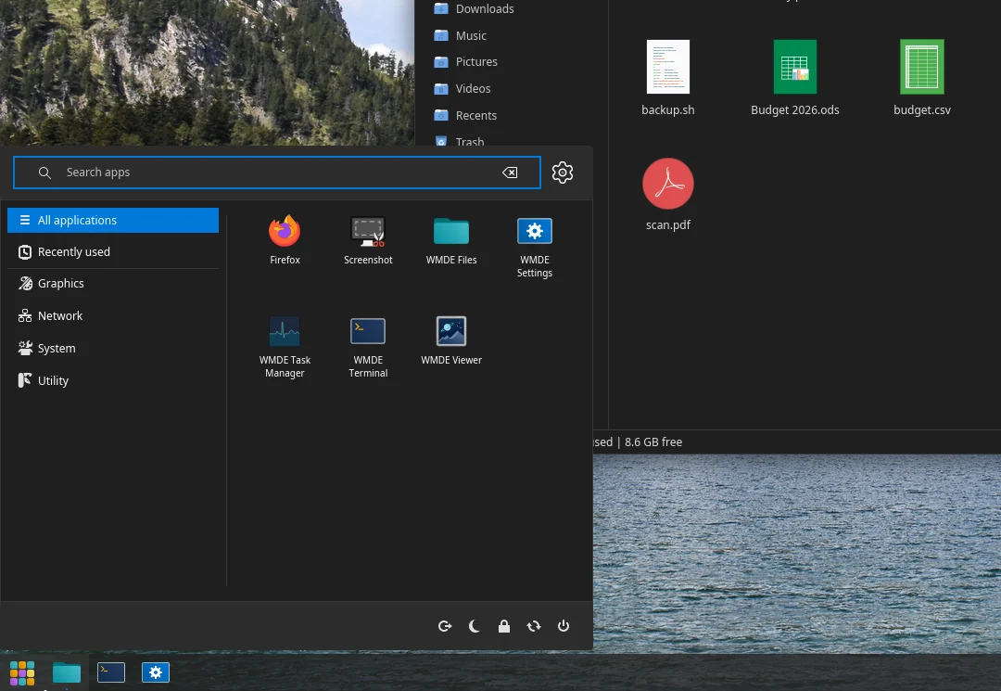Select All applications category
Viewport: 1001px width, 691px height.
[113, 221]
